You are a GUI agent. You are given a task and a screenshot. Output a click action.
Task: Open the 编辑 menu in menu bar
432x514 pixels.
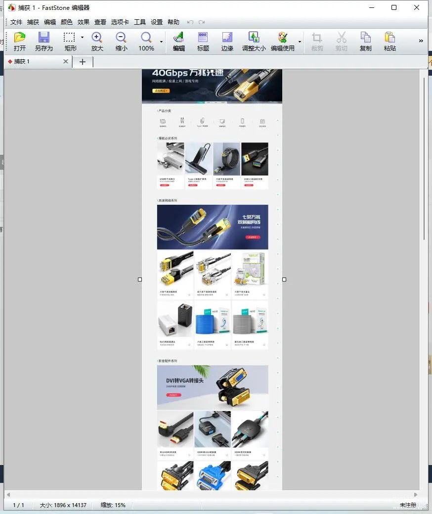(50, 22)
